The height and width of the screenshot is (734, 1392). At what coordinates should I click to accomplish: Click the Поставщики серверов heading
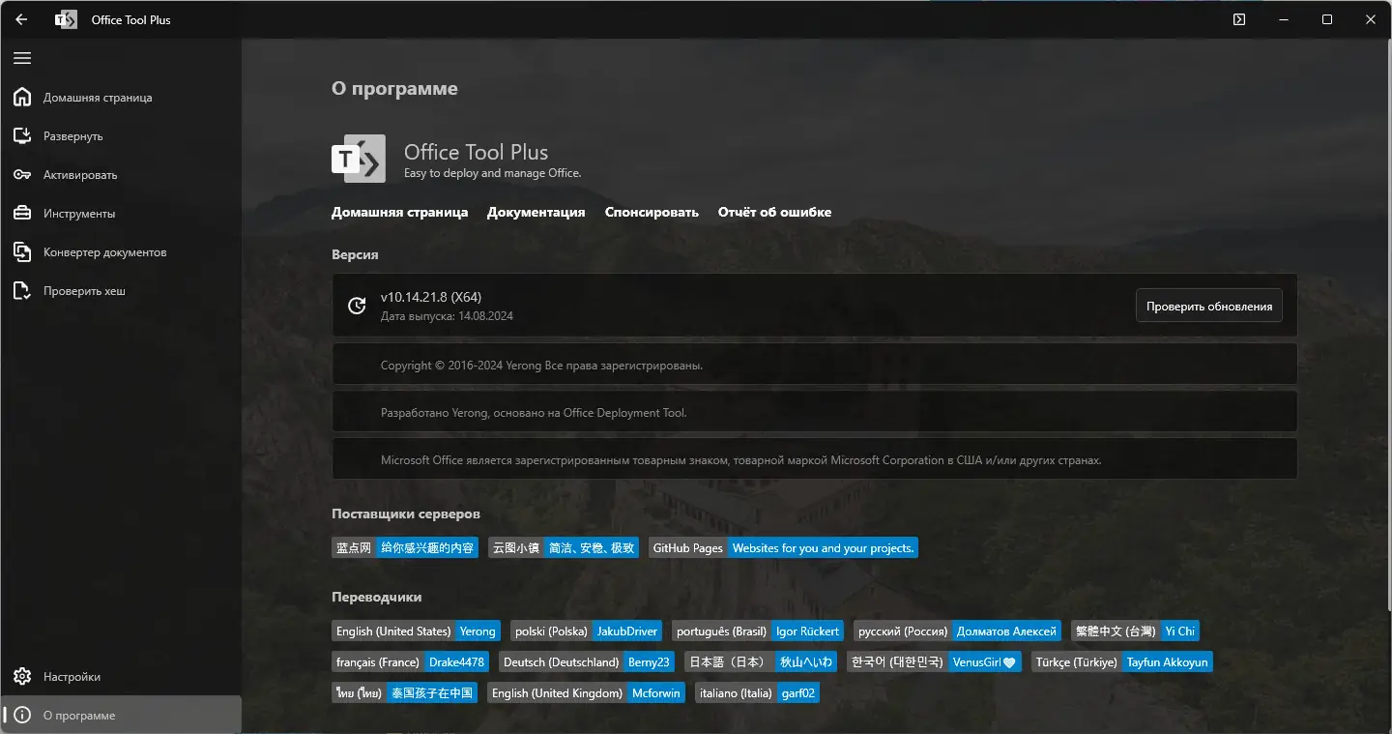click(406, 514)
